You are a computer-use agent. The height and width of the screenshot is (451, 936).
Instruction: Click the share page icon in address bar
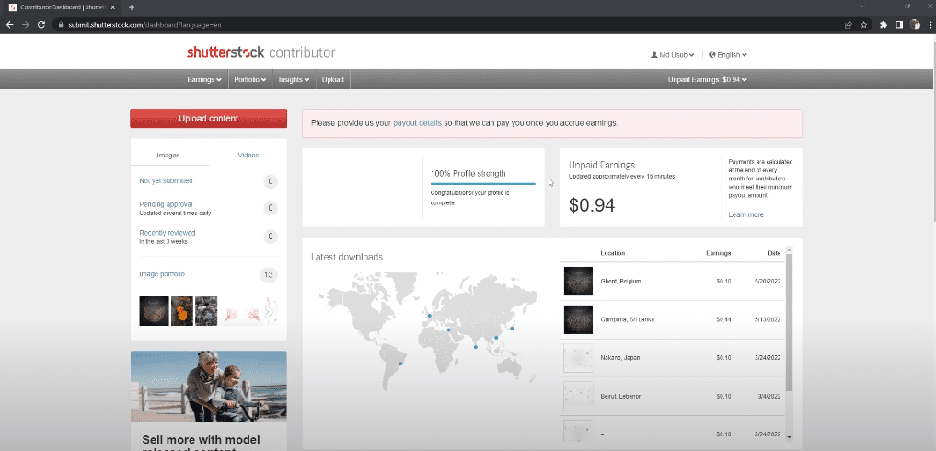847,24
